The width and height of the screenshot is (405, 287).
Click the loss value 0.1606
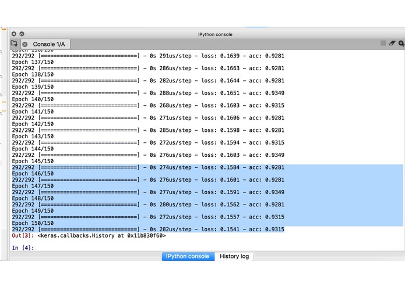[x=230, y=117]
